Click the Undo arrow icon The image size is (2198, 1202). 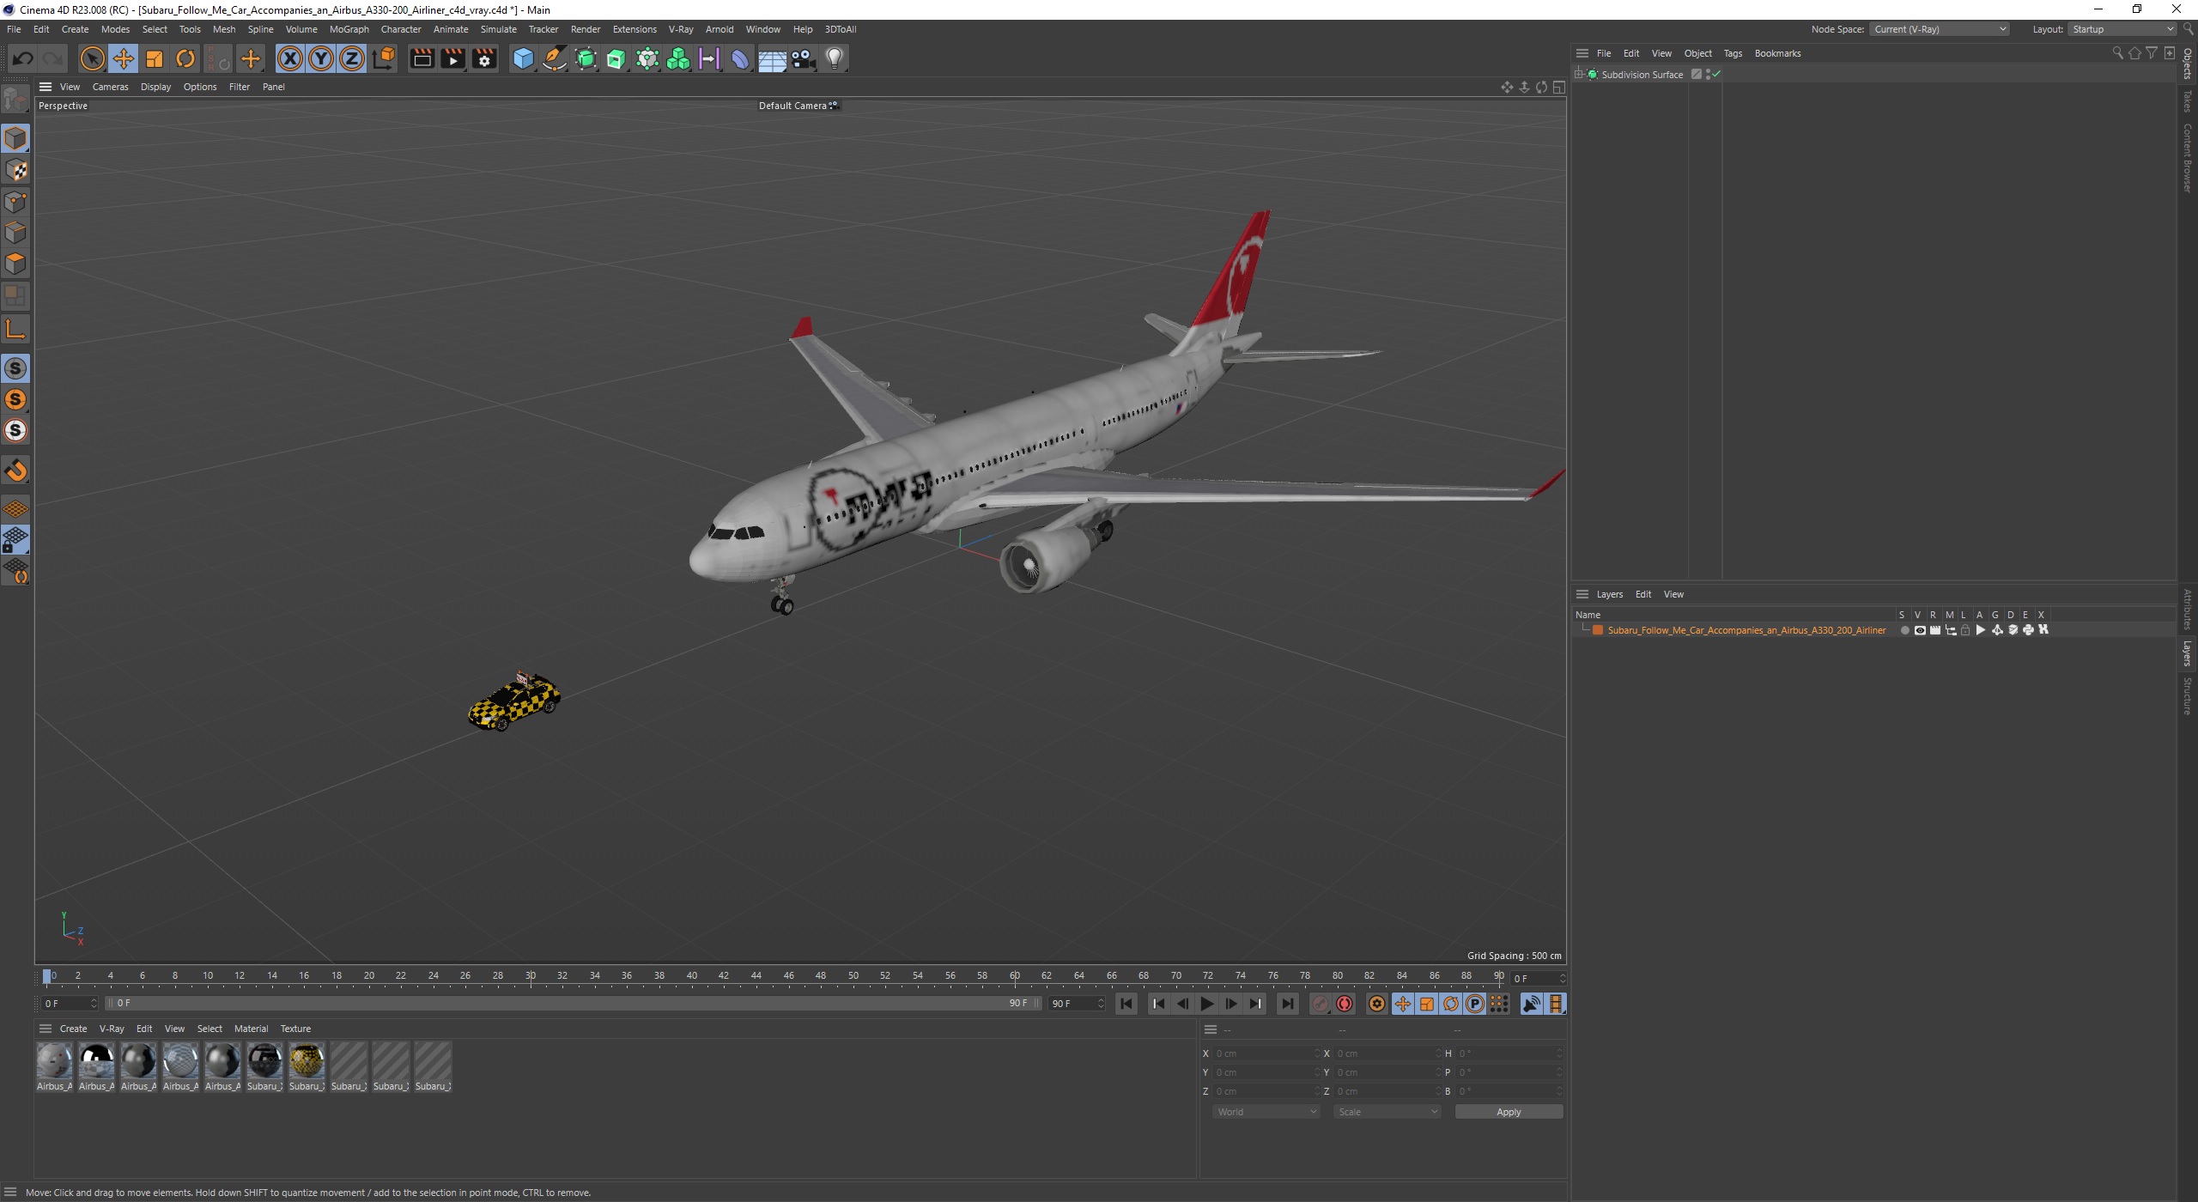[x=23, y=58]
